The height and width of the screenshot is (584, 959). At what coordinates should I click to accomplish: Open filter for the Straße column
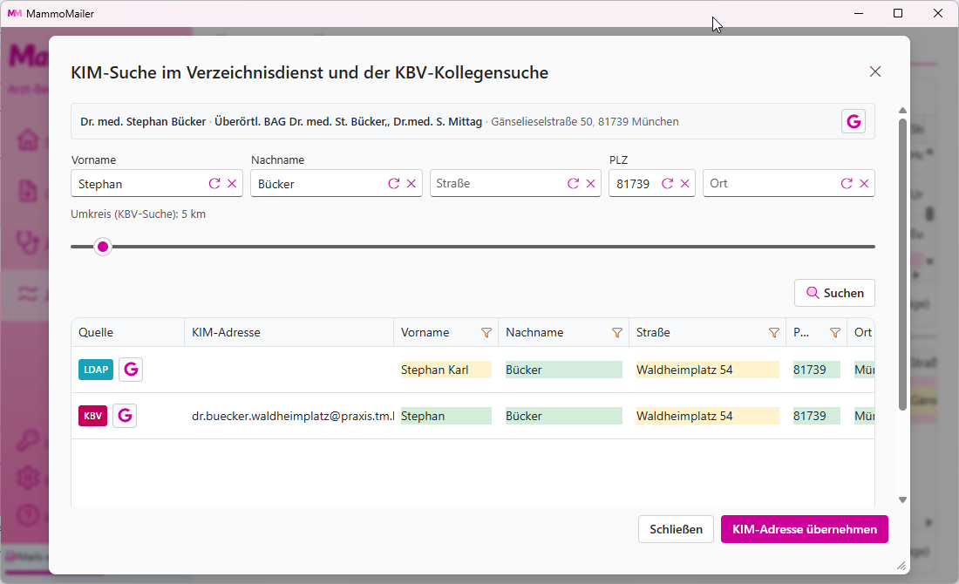[x=773, y=333]
